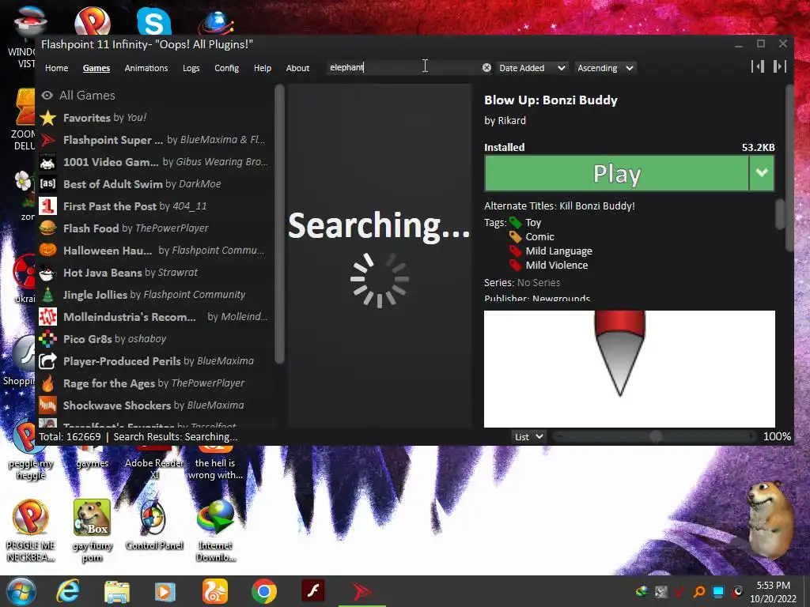Screen dimensions: 810x607
Task: Click the Hot Java Beans cup icon
Action: (x=48, y=273)
